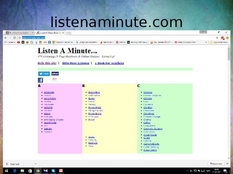Open the Windows Start menu
The height and width of the screenshot is (174, 233).
coord(7,171)
